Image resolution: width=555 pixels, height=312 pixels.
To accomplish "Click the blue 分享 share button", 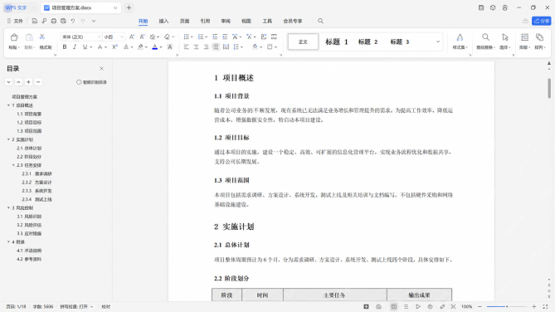I will [542, 22].
